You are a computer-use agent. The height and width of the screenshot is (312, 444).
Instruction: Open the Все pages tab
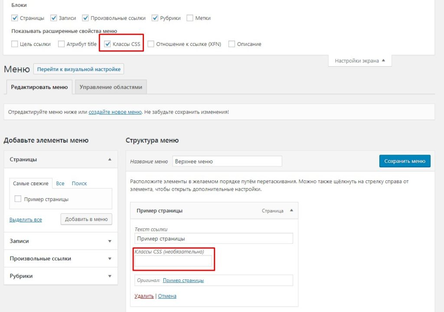coord(60,183)
